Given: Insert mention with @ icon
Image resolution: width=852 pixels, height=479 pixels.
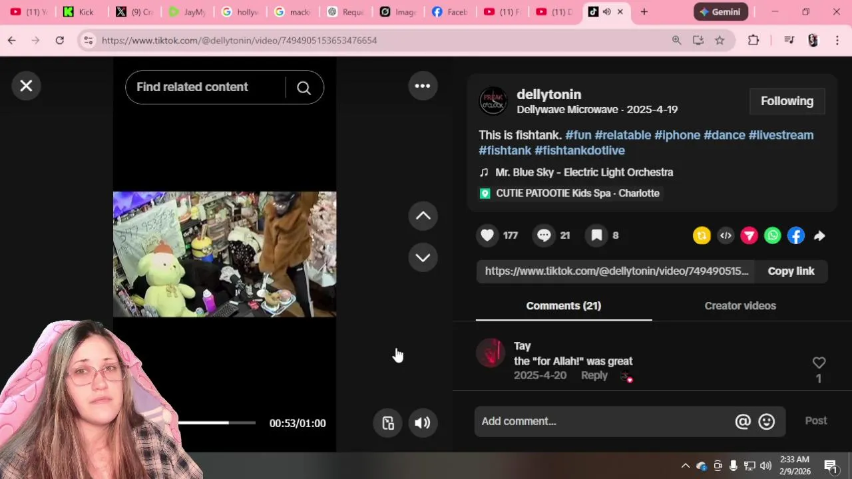Looking at the screenshot, I should (x=743, y=421).
